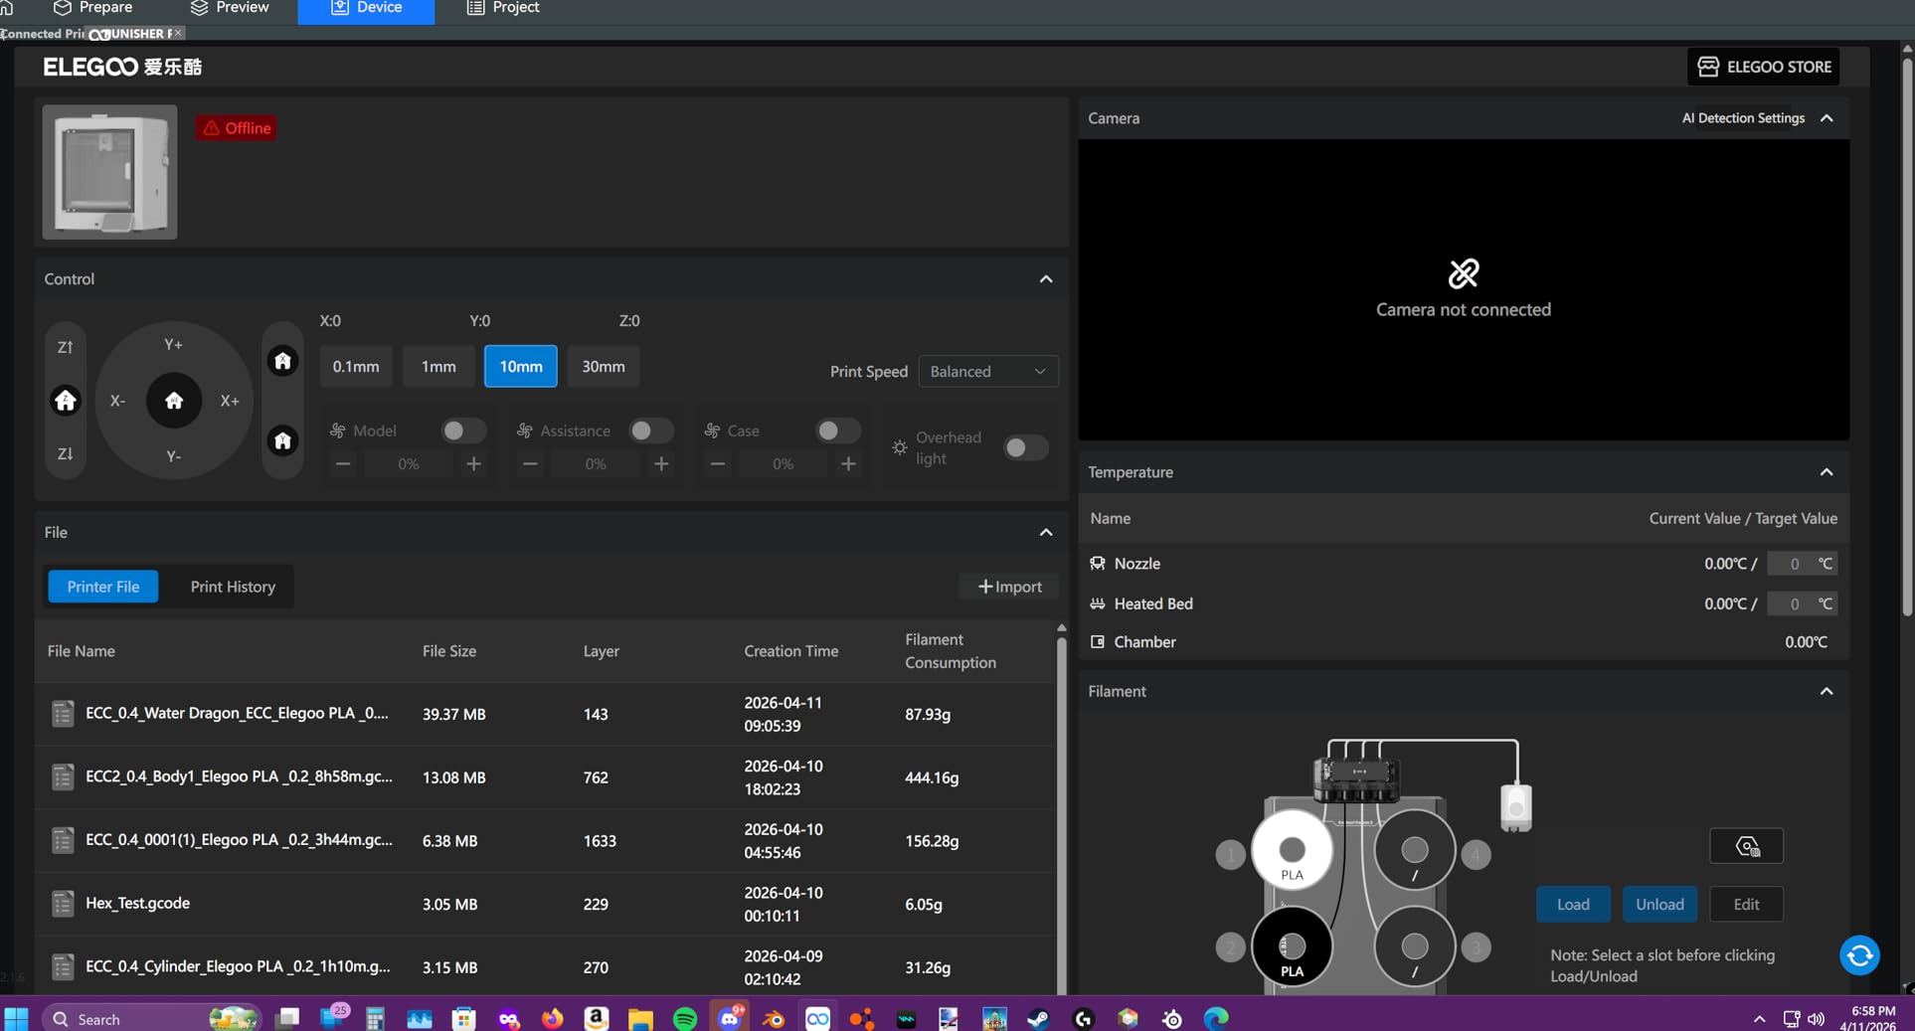Image resolution: width=1915 pixels, height=1031 pixels.
Task: Toggle the Assistance fan switch
Action: pos(650,430)
